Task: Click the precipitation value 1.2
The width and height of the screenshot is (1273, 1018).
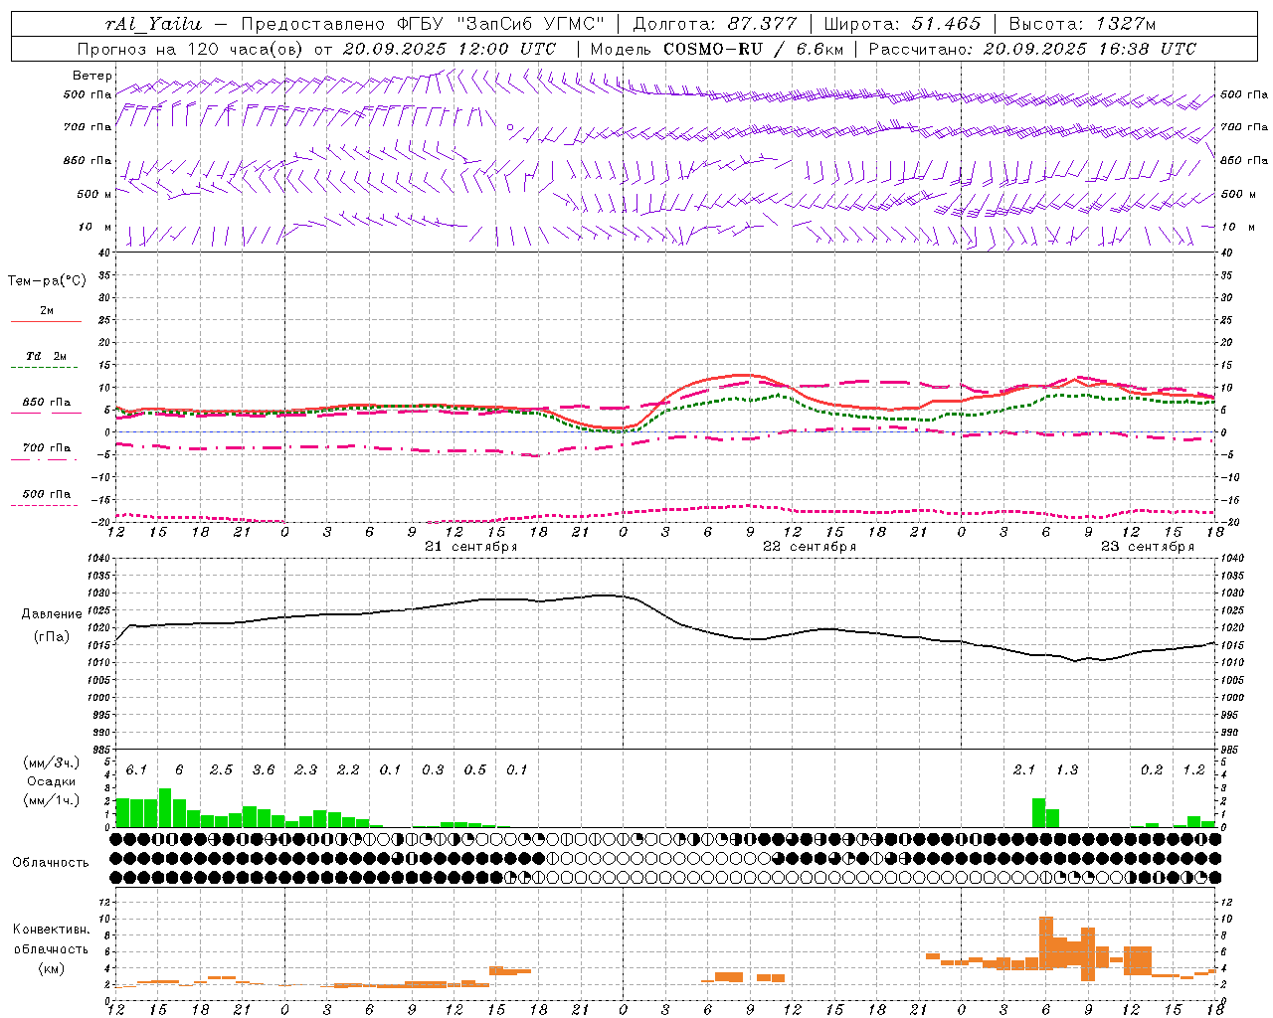Action: 1193,770
